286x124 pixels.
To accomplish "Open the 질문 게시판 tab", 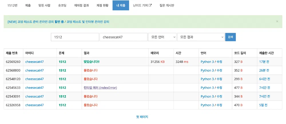I will coord(167,5).
